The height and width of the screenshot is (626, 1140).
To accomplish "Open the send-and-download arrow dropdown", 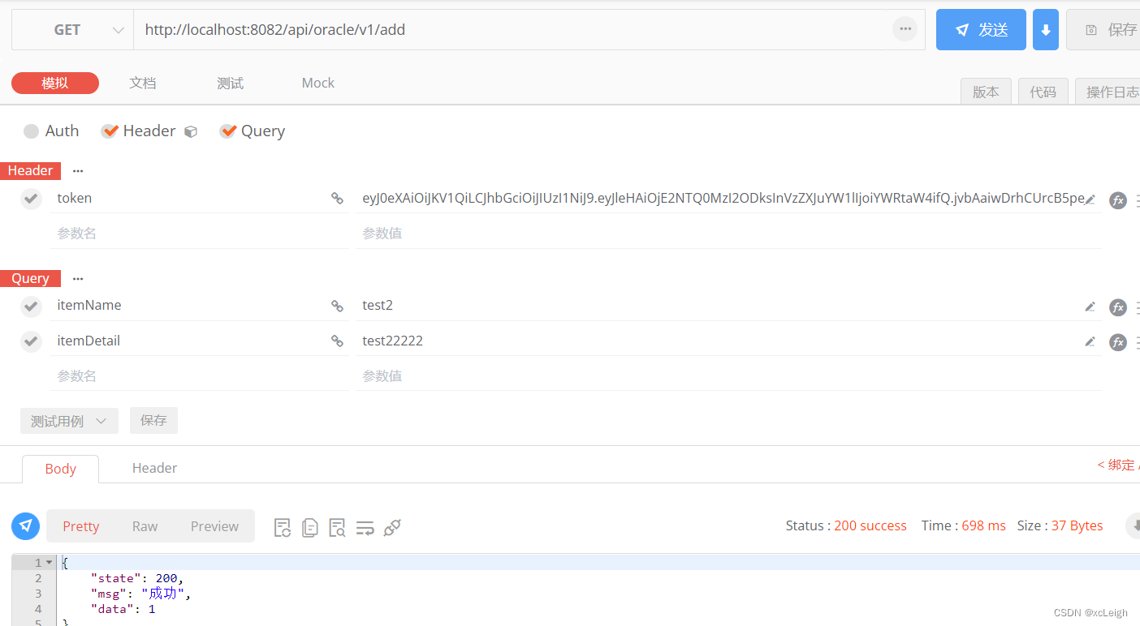I will 1046,30.
